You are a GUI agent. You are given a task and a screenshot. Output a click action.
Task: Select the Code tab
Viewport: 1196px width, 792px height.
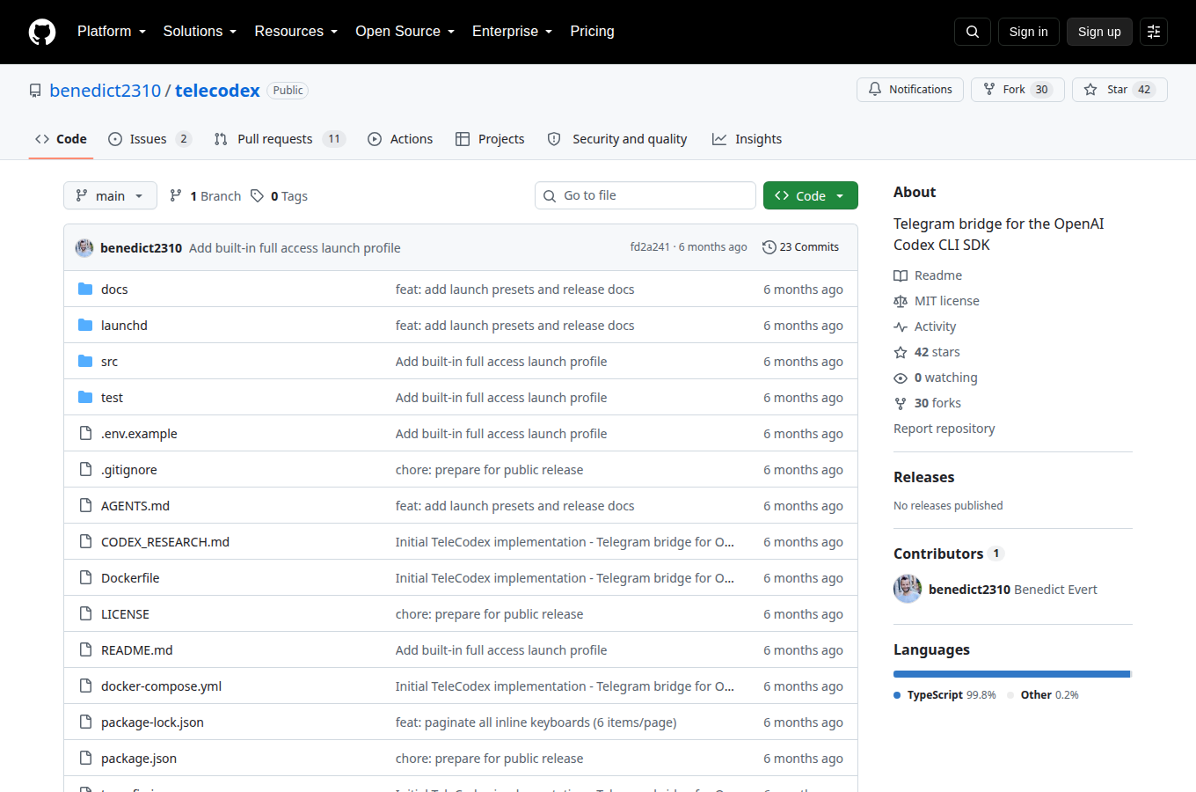[x=61, y=139]
